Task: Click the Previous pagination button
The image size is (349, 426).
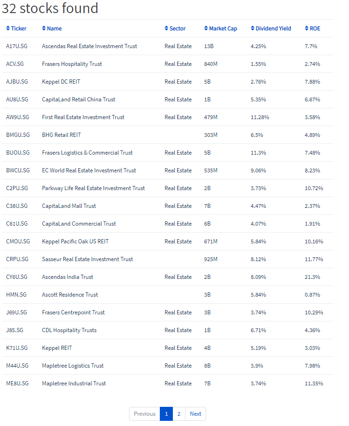Action: tap(145, 414)
